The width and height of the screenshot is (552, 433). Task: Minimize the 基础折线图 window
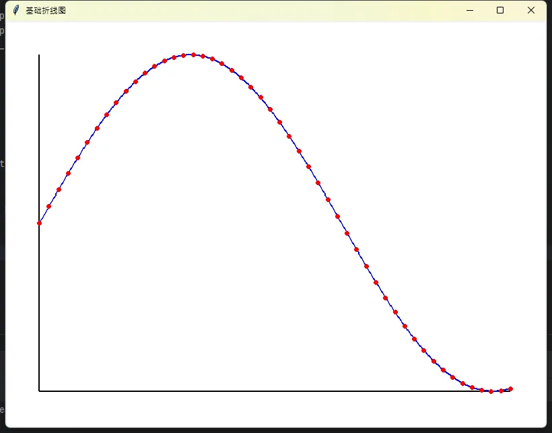click(470, 10)
